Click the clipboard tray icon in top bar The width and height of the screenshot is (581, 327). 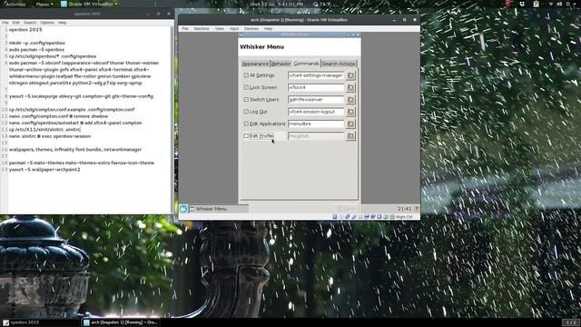point(537,4)
